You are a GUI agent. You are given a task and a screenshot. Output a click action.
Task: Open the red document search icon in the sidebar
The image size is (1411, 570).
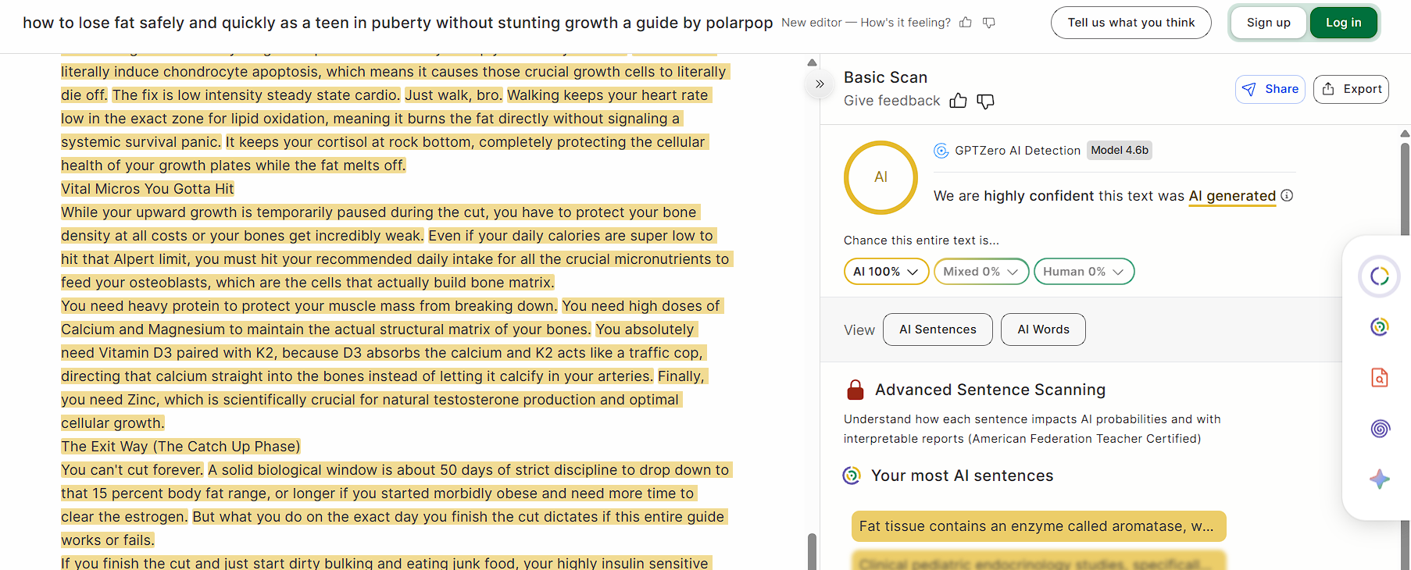tap(1380, 378)
